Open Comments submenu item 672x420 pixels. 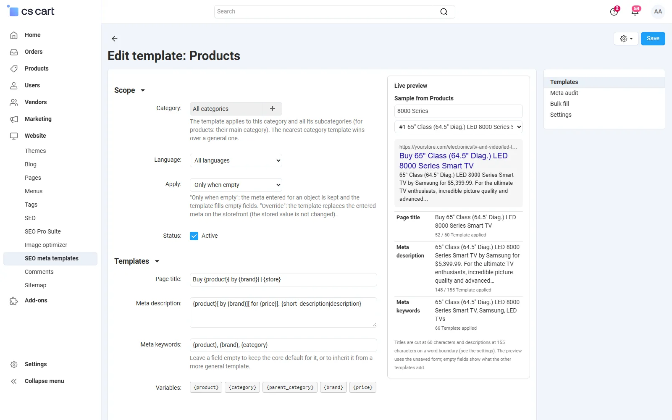(39, 272)
